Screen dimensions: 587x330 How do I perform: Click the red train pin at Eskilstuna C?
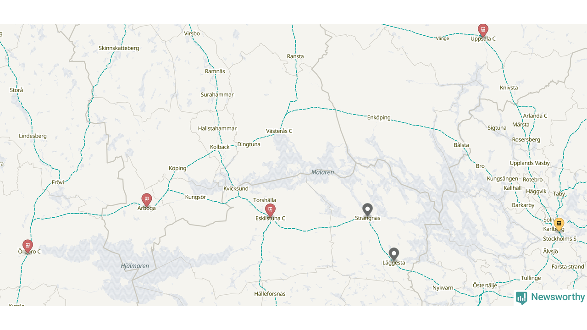pyautogui.click(x=270, y=210)
